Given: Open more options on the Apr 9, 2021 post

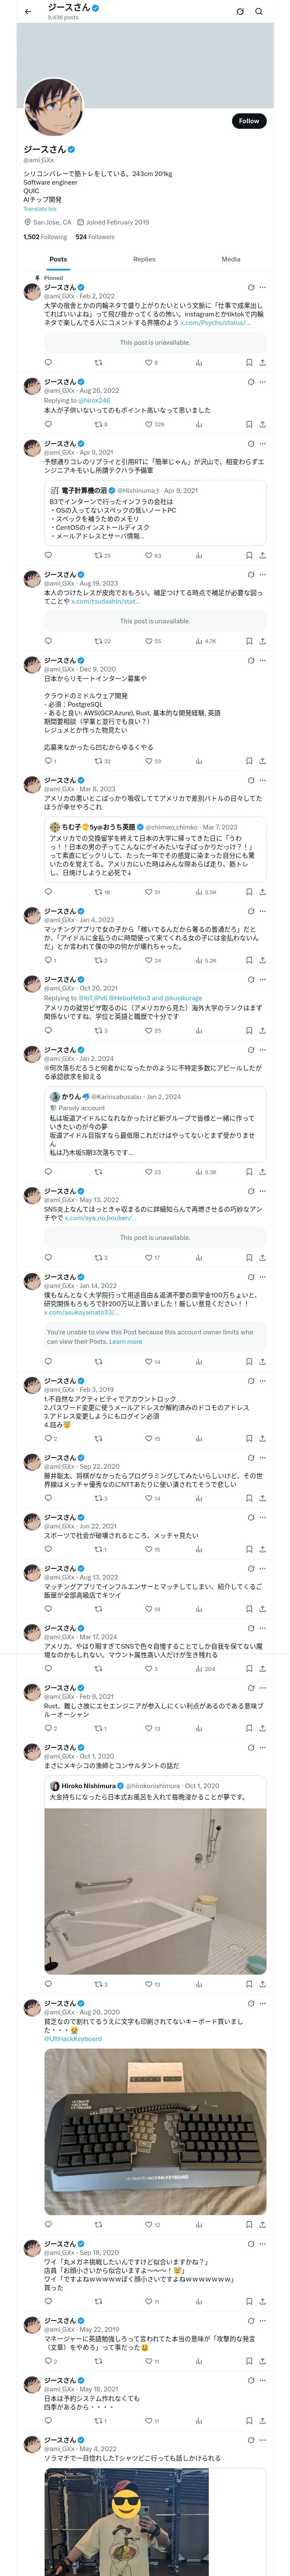Looking at the screenshot, I should [x=263, y=444].
